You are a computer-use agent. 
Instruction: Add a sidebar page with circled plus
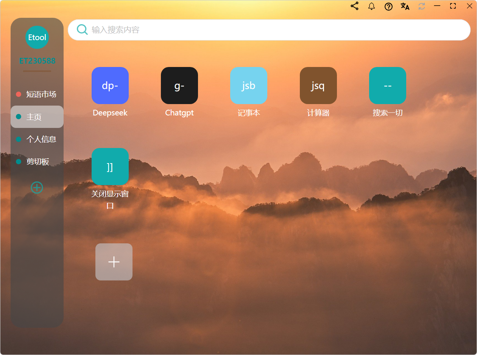37,187
